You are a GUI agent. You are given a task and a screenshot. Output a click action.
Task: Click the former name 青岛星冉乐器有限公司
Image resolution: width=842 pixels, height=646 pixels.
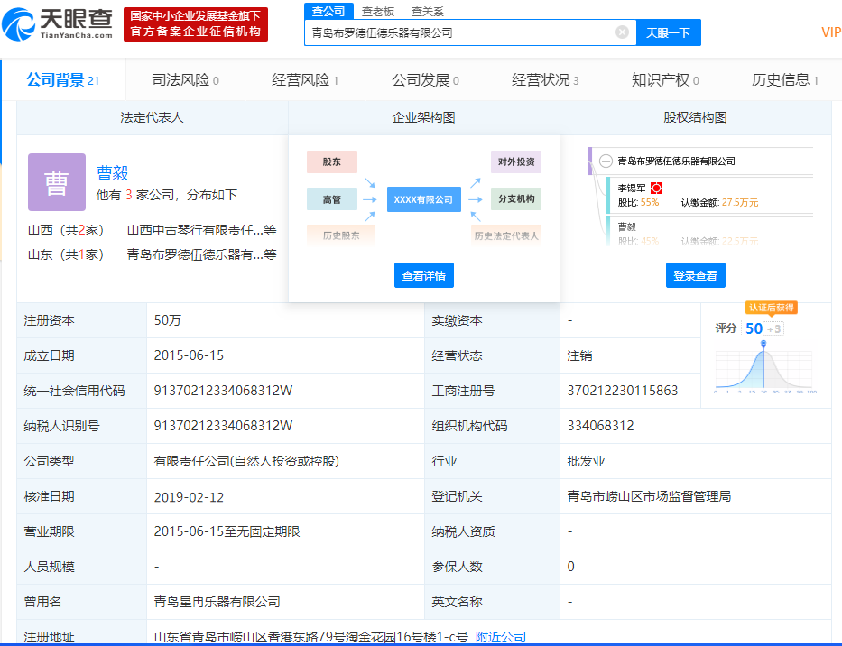[x=217, y=602]
